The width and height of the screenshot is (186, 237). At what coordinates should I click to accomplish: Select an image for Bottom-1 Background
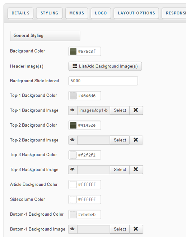coord(120,229)
